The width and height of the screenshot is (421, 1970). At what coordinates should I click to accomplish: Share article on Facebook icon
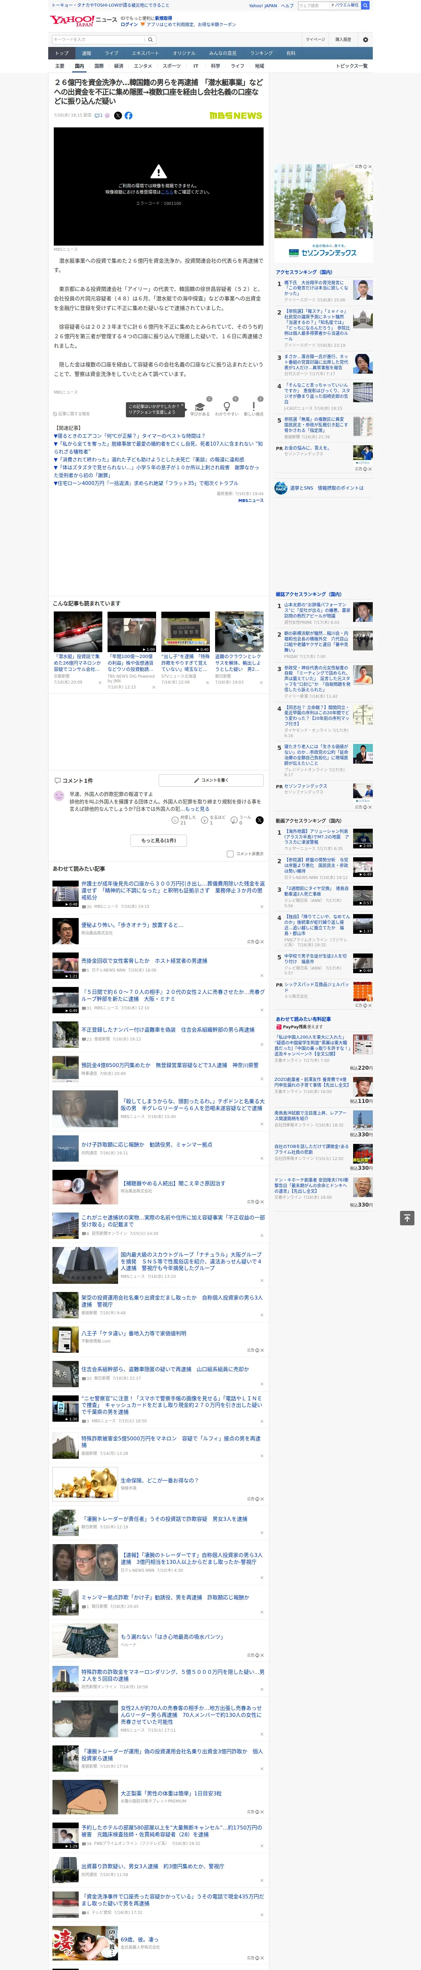tap(128, 116)
